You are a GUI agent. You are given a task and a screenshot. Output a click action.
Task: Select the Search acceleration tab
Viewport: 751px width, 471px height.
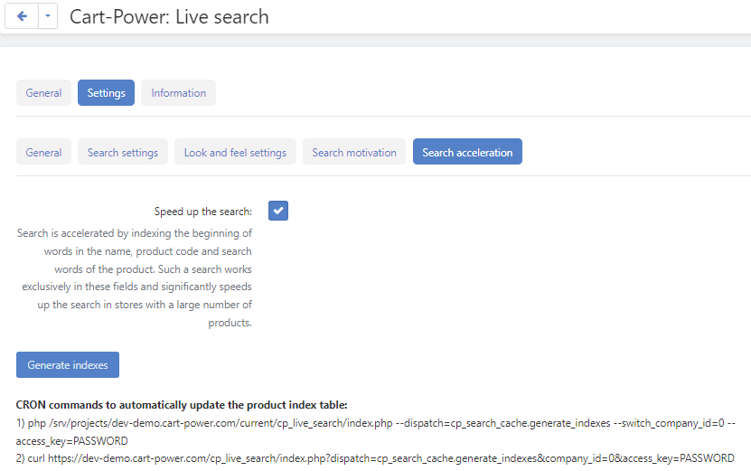(467, 153)
